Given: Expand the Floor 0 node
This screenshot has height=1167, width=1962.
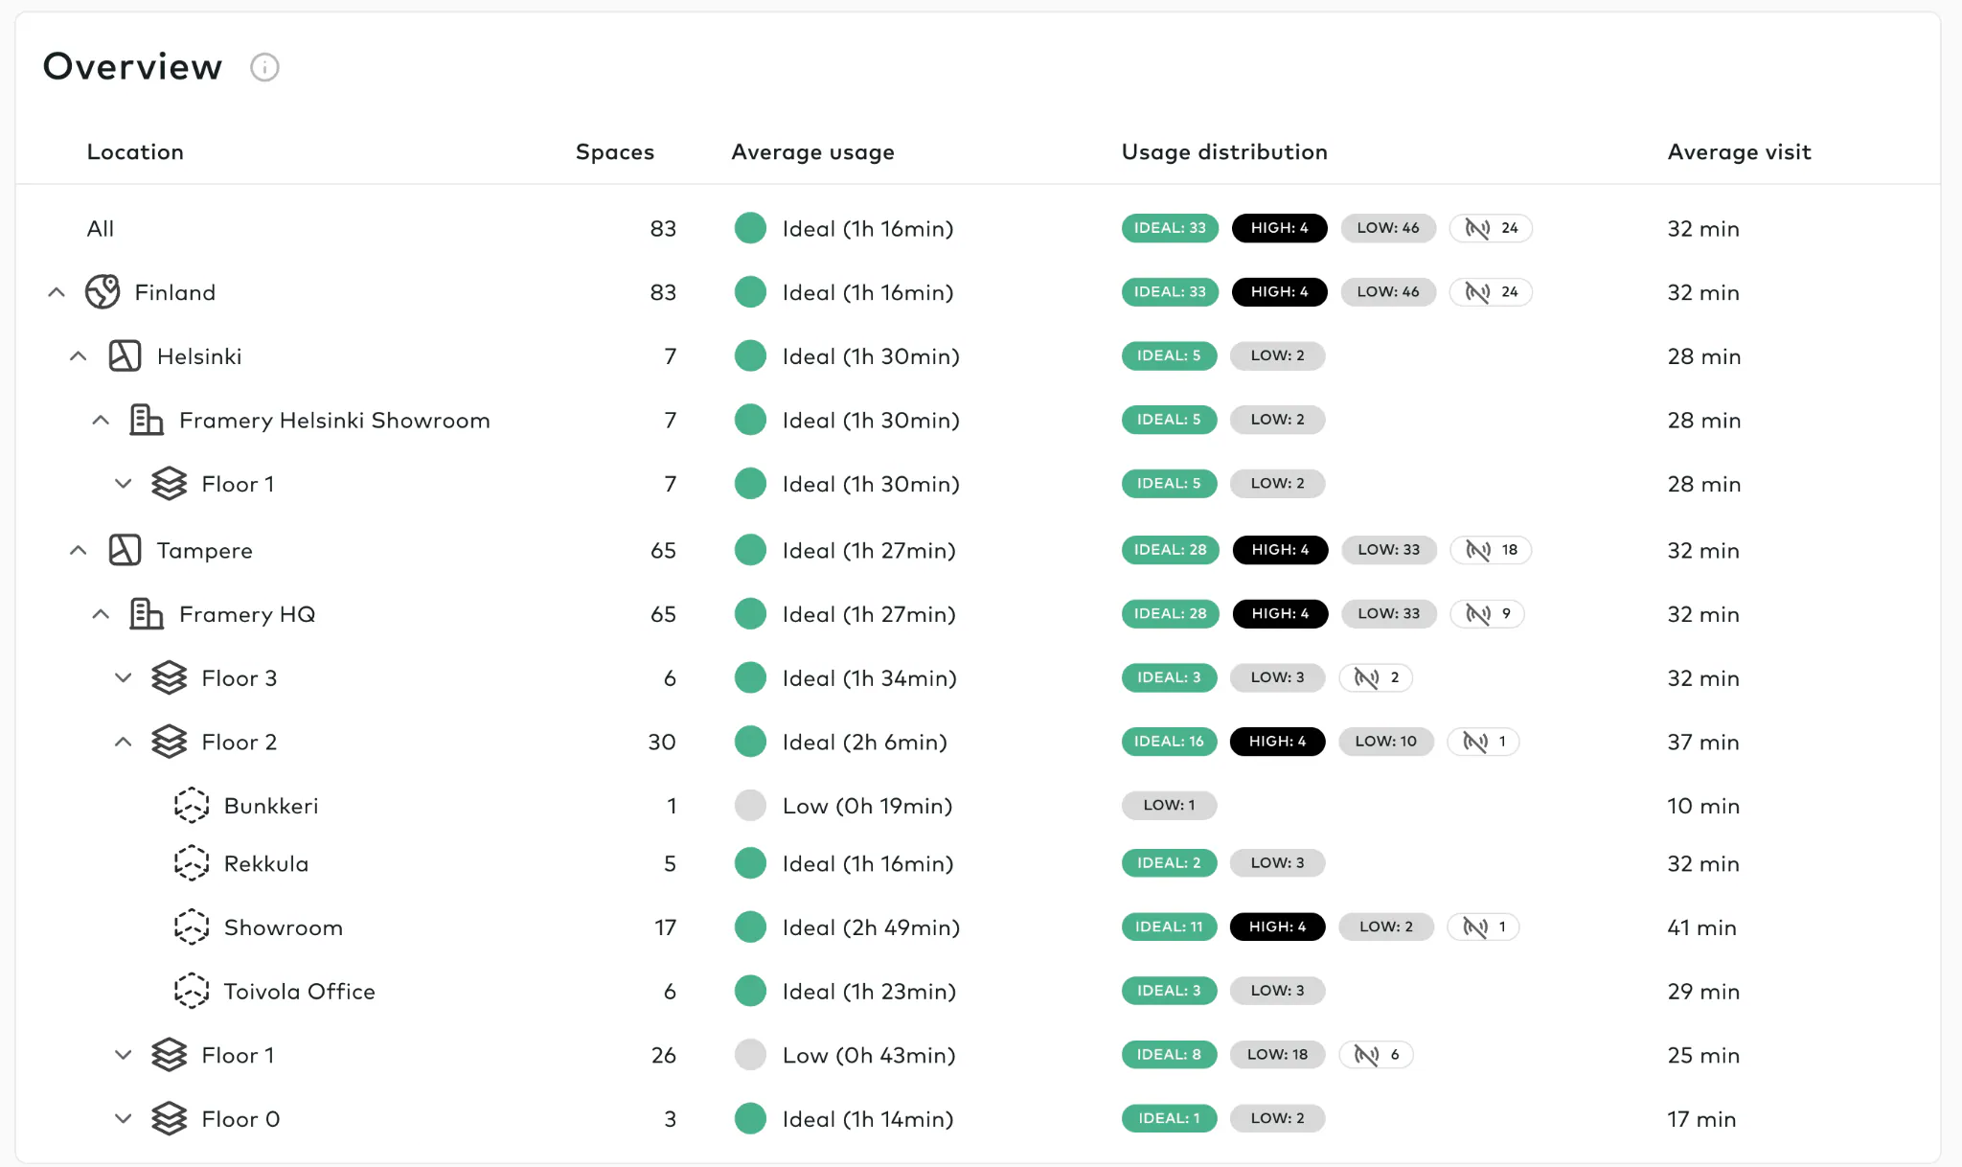Looking at the screenshot, I should click(124, 1119).
